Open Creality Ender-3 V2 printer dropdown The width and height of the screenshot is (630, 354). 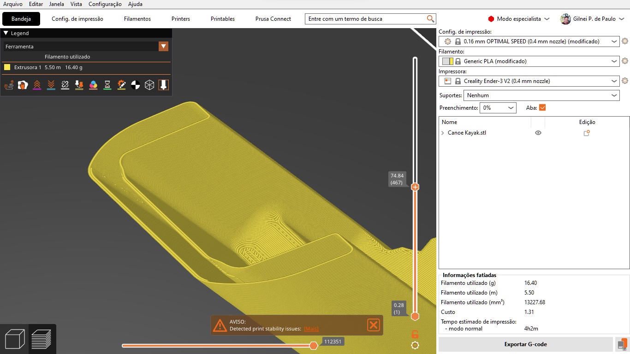(529, 81)
